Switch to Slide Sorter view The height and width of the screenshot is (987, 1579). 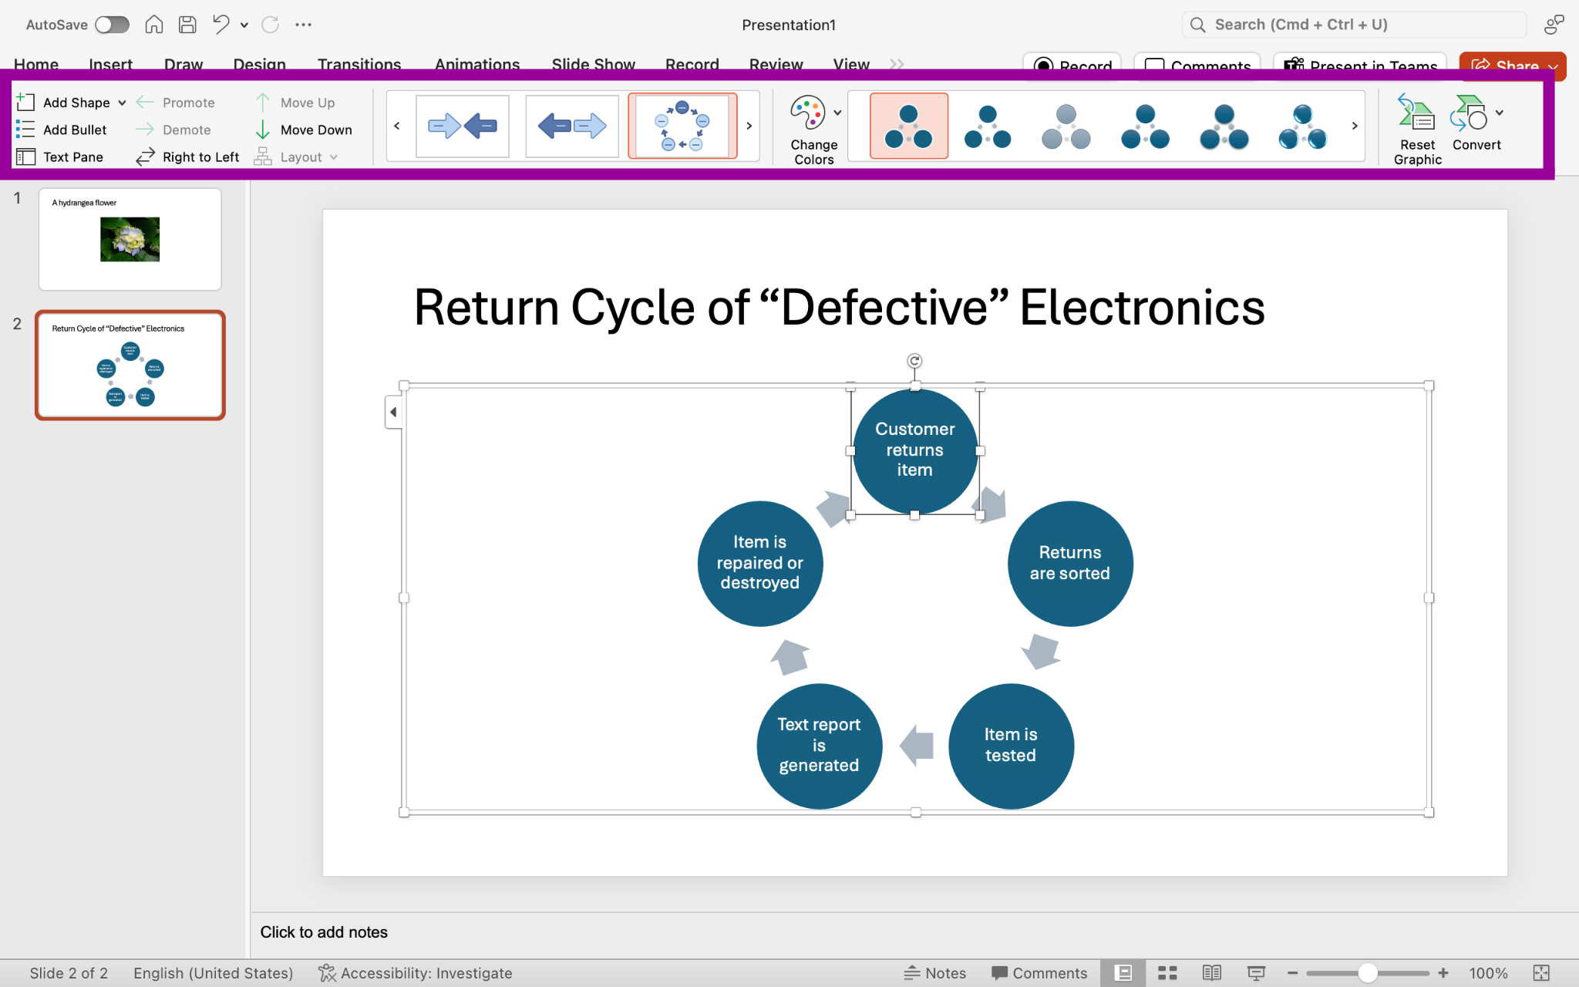coord(1167,973)
